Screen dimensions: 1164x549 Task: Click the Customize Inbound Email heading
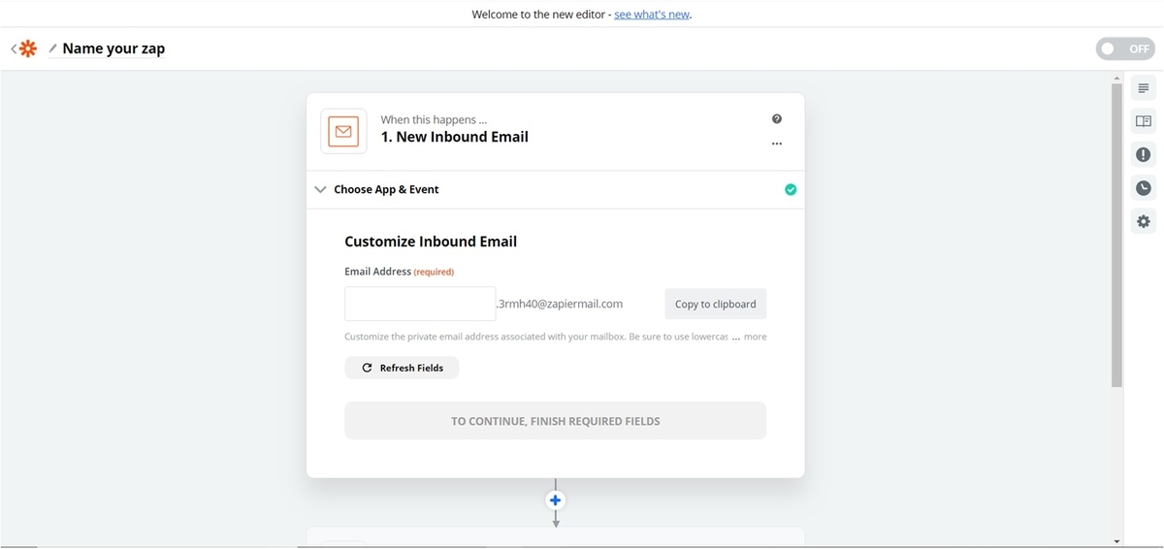click(x=431, y=242)
